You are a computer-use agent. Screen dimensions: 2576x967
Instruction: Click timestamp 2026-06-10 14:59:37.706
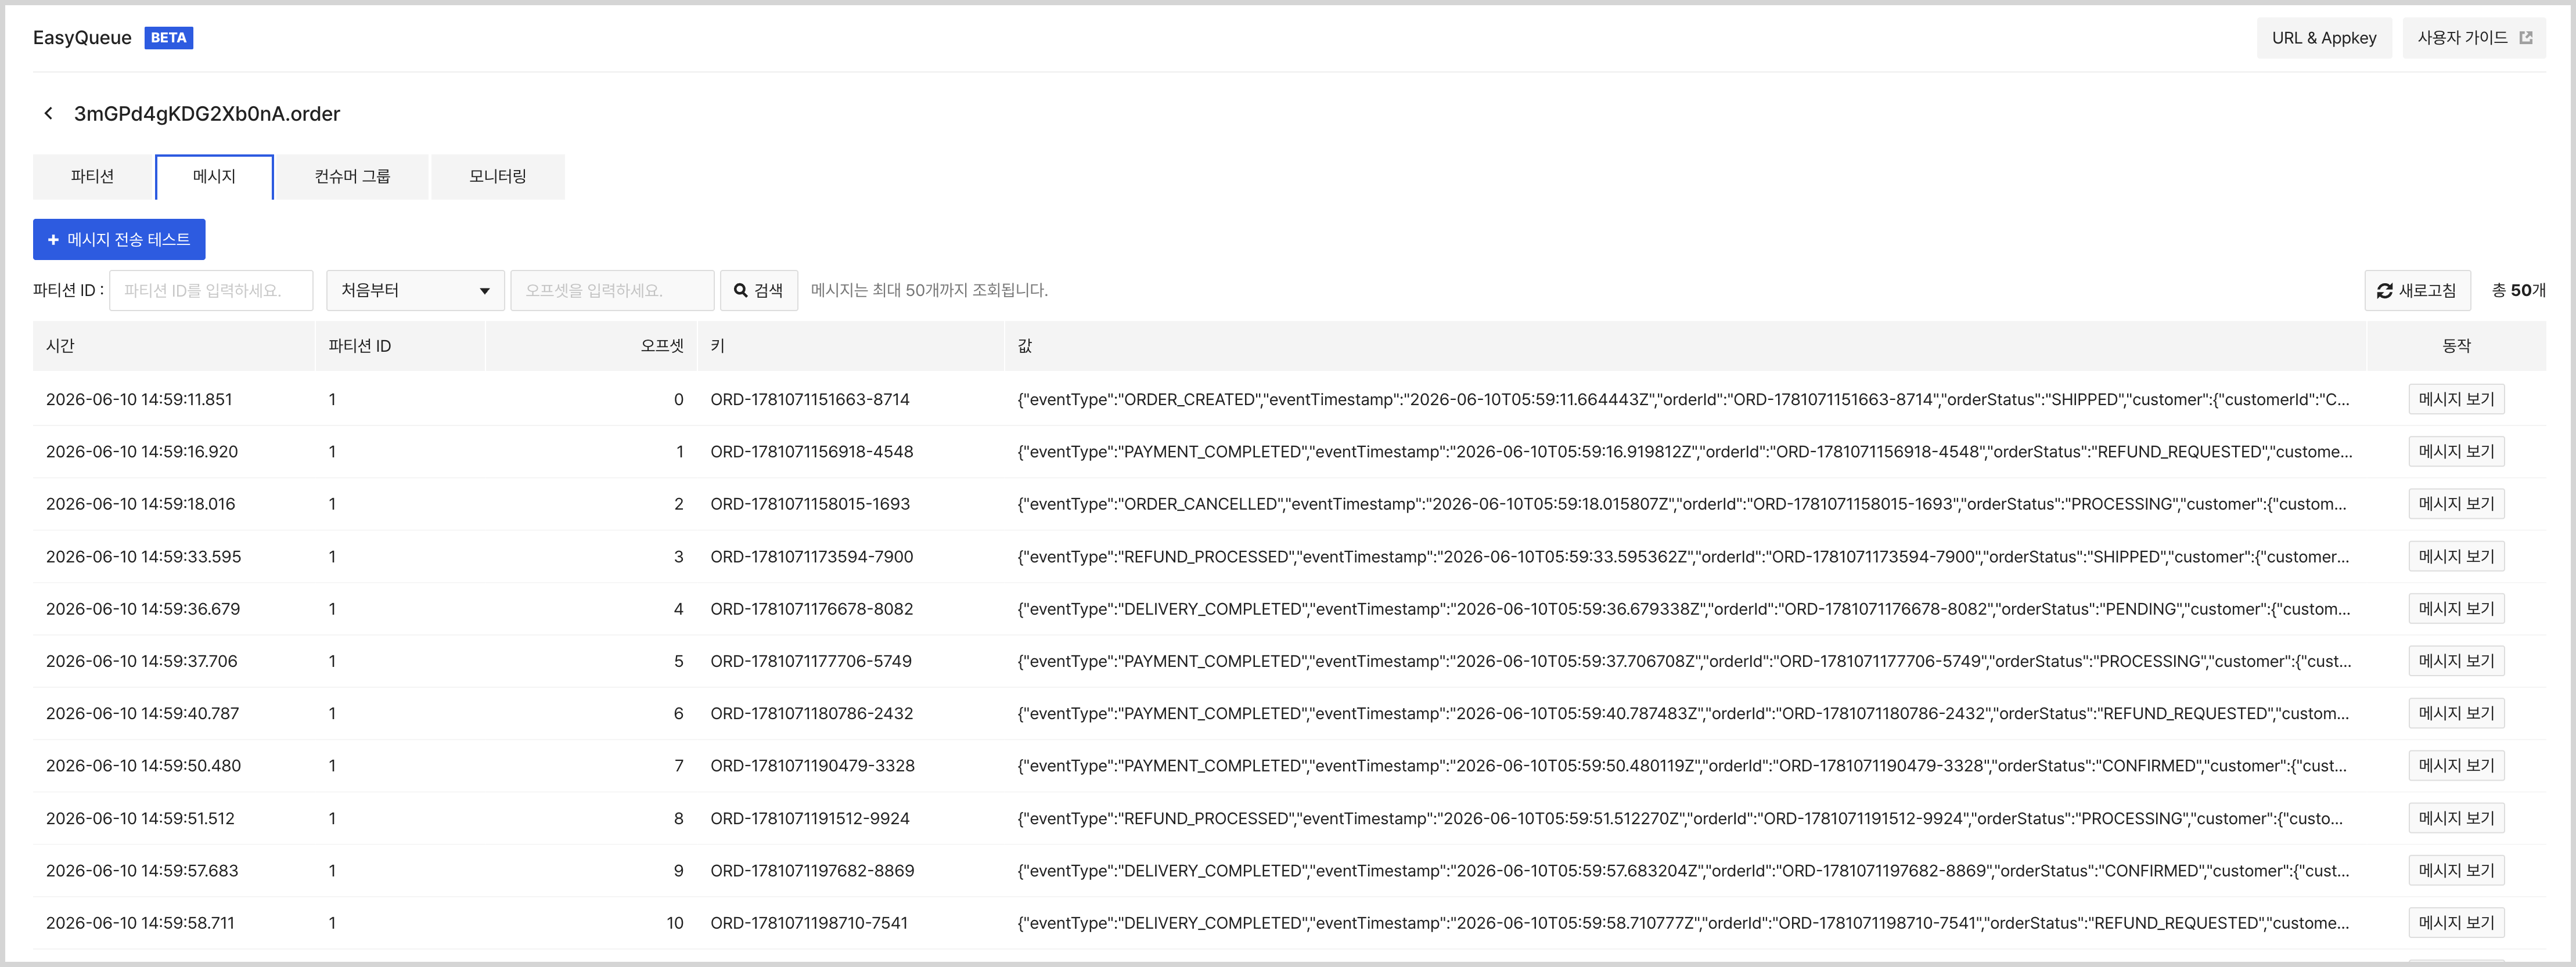142,661
